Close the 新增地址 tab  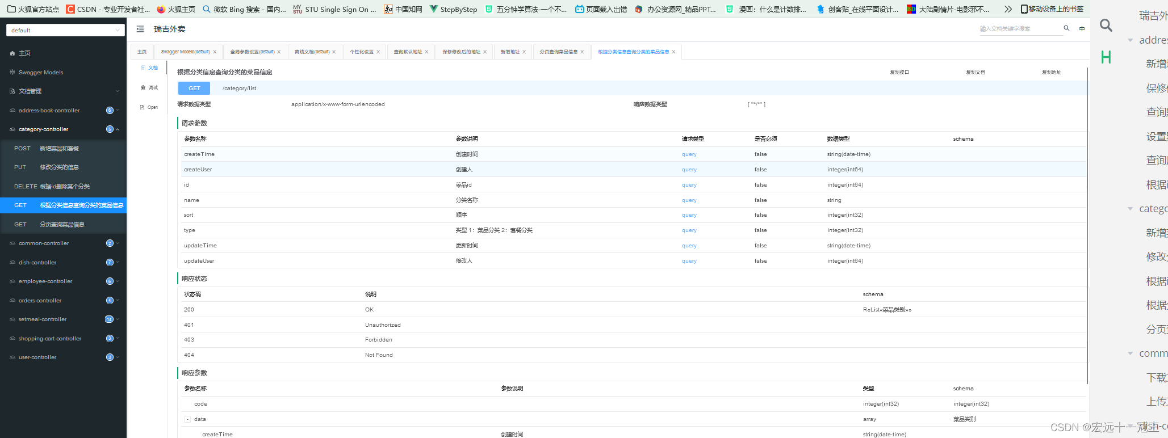(x=524, y=52)
